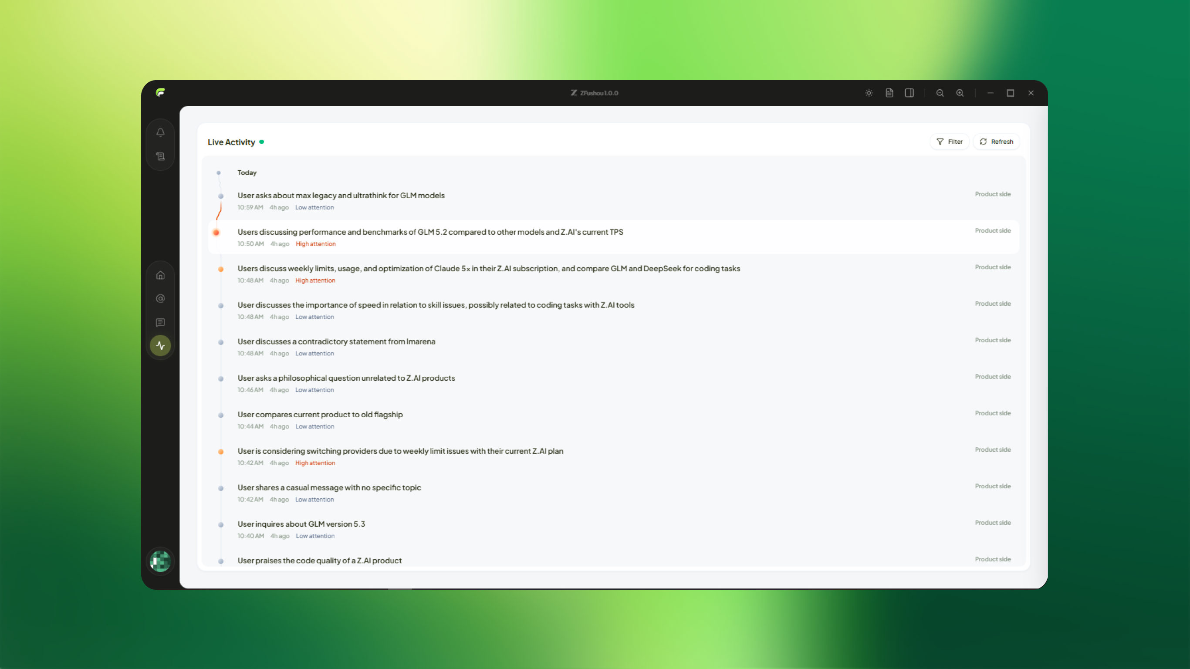The image size is (1190, 669).
Task: Open the Filter button
Action: click(949, 142)
